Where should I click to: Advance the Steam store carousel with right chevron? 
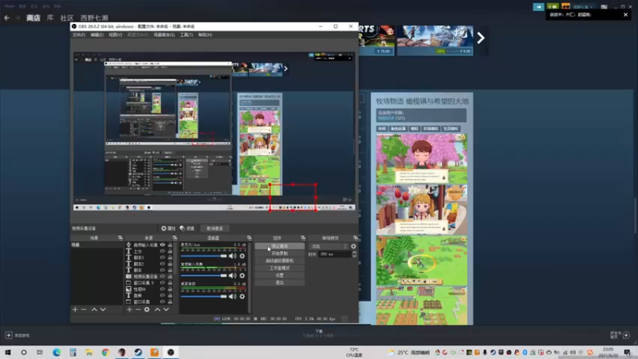pyautogui.click(x=481, y=37)
